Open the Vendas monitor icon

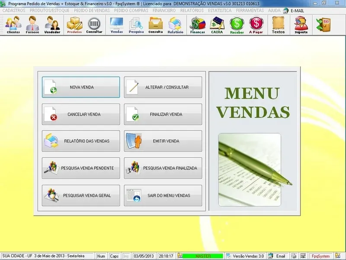pos(116,25)
